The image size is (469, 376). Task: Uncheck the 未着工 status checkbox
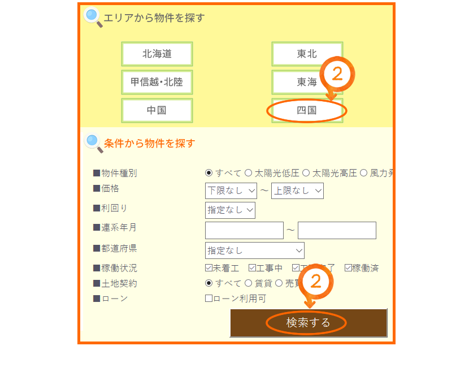[x=209, y=267]
